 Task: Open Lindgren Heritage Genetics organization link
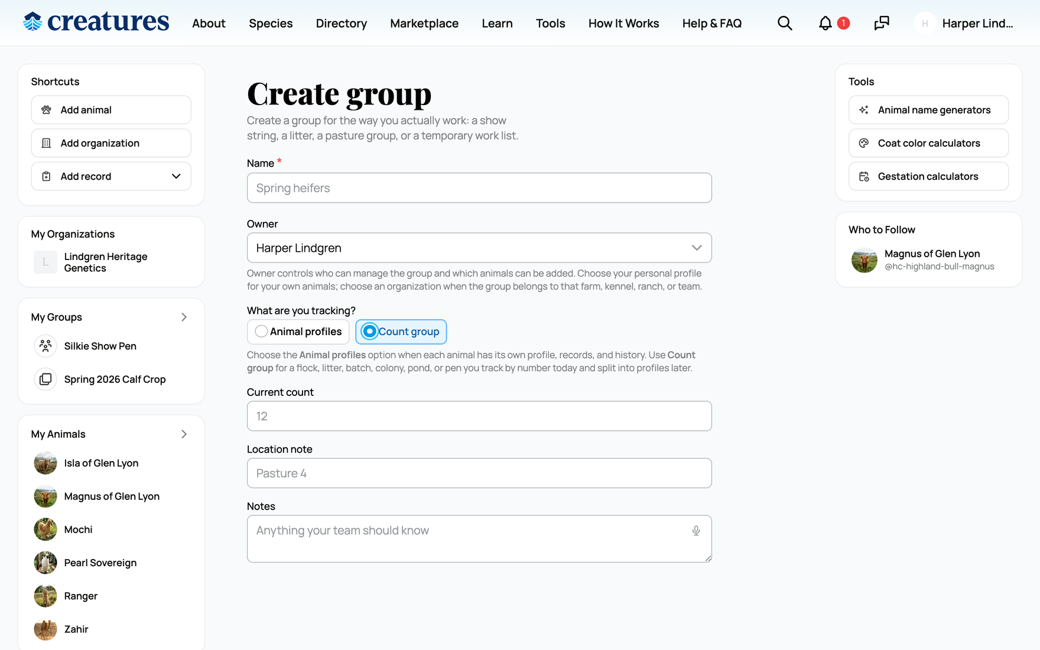106,262
